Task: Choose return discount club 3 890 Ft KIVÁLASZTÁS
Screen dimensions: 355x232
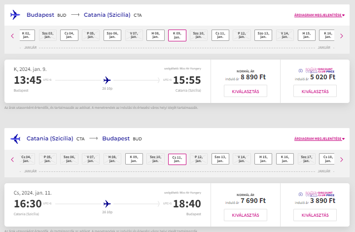Action: point(315,215)
